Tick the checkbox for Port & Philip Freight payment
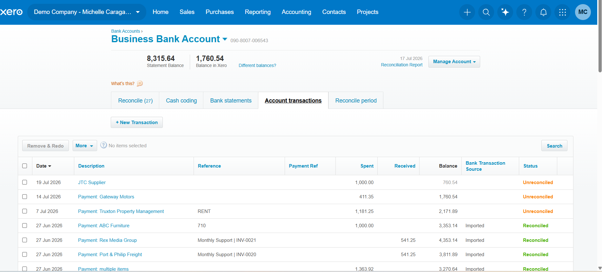This screenshot has height=272, width=602. [x=25, y=254]
